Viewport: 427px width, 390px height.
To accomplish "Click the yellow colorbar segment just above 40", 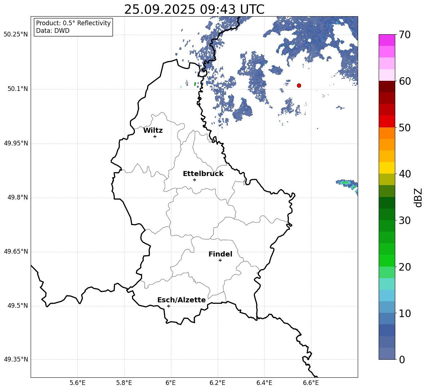I will [387, 168].
